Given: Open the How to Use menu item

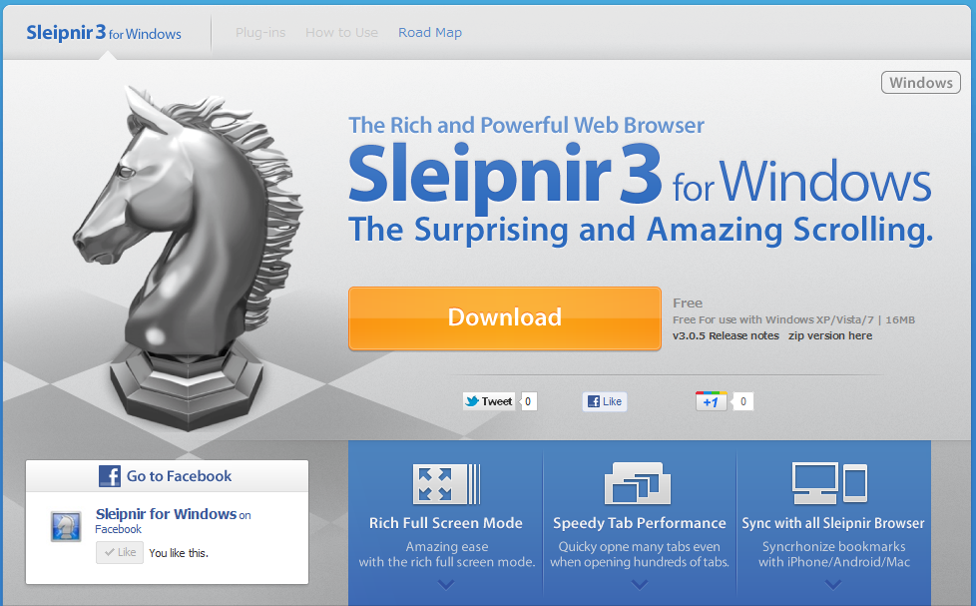Looking at the screenshot, I should [x=341, y=32].
